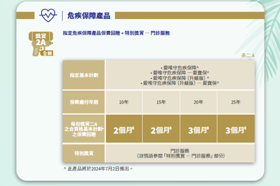This screenshot has height=186, width=280.
Task: Click the 15年 cell
Action: click(161, 102)
